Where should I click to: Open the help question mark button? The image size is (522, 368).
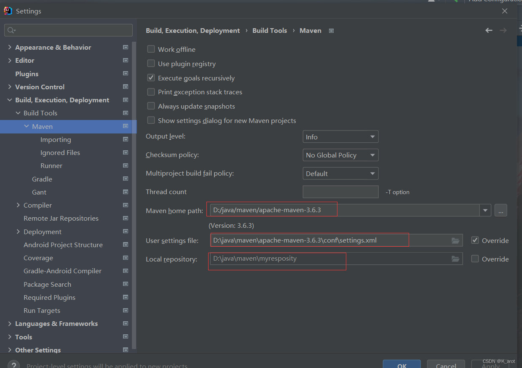click(x=13, y=365)
